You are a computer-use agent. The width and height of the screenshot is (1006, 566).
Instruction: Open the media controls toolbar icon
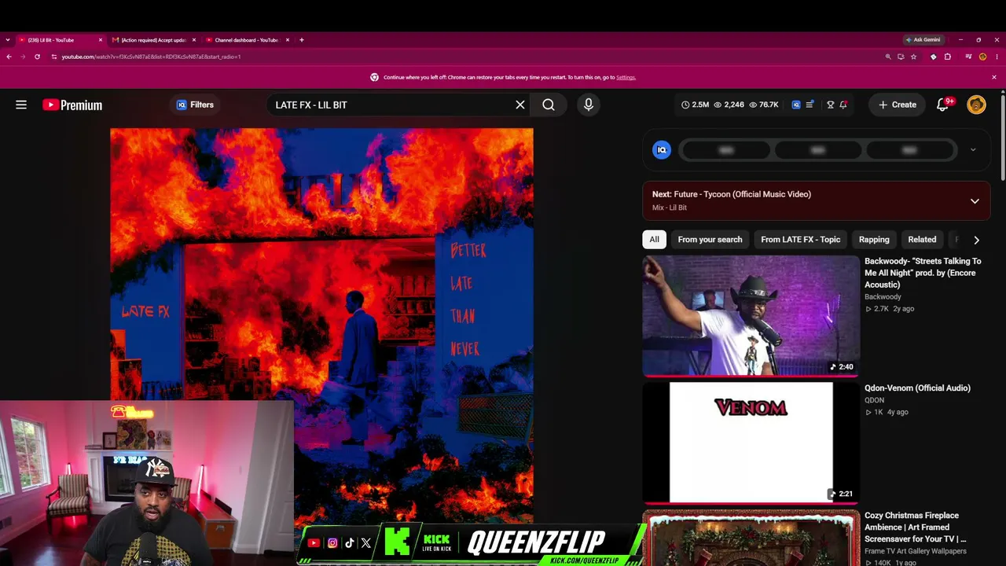pyautogui.click(x=968, y=57)
